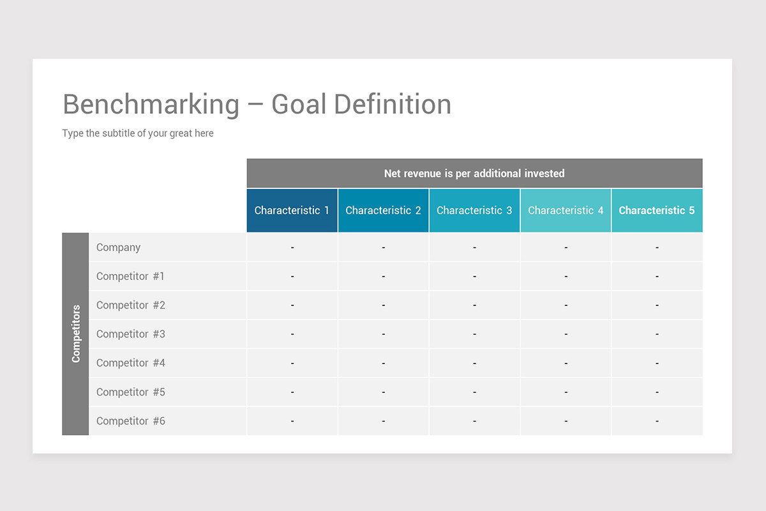This screenshot has height=511, width=766.
Task: Click Competitor #6 cell under Characteristic 3
Action: 474,421
